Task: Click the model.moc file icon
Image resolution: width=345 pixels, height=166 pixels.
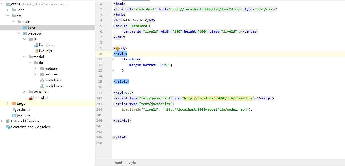Action: (42, 86)
